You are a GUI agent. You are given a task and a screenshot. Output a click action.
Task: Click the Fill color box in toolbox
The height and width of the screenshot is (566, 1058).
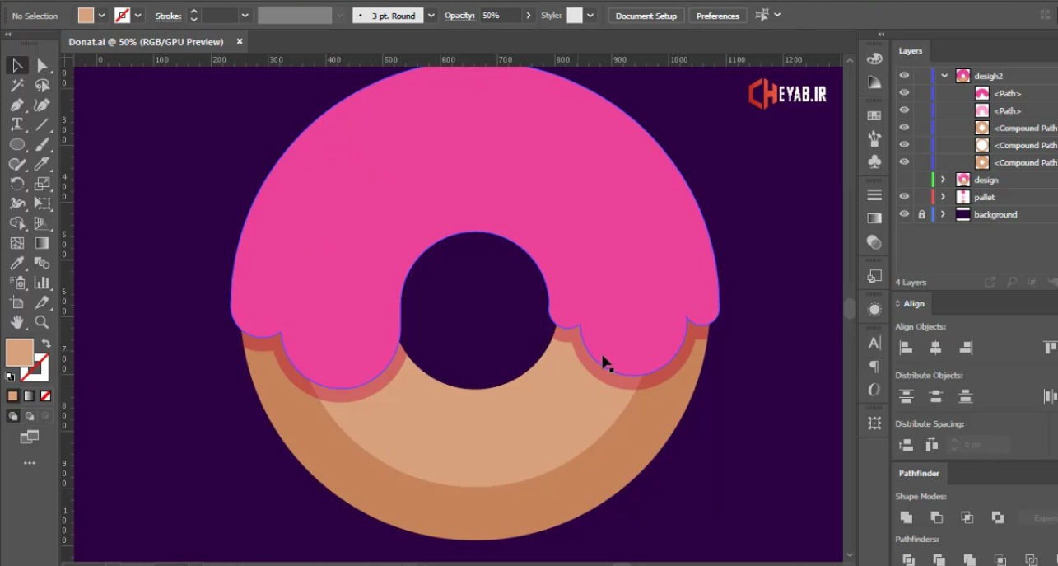point(20,353)
